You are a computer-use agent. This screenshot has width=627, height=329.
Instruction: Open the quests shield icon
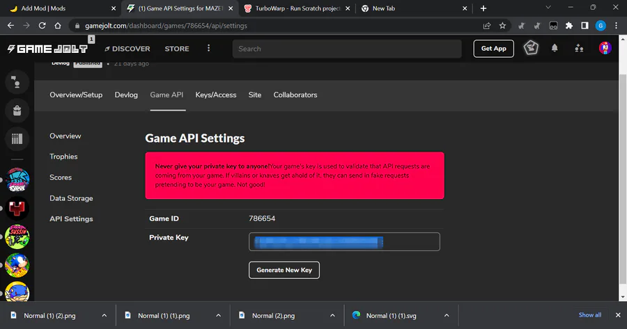531,48
